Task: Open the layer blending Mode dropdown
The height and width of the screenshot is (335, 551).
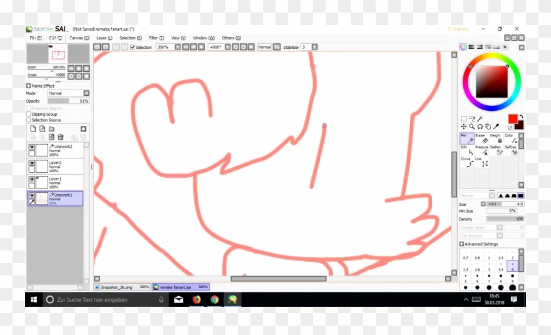Action: (86, 93)
